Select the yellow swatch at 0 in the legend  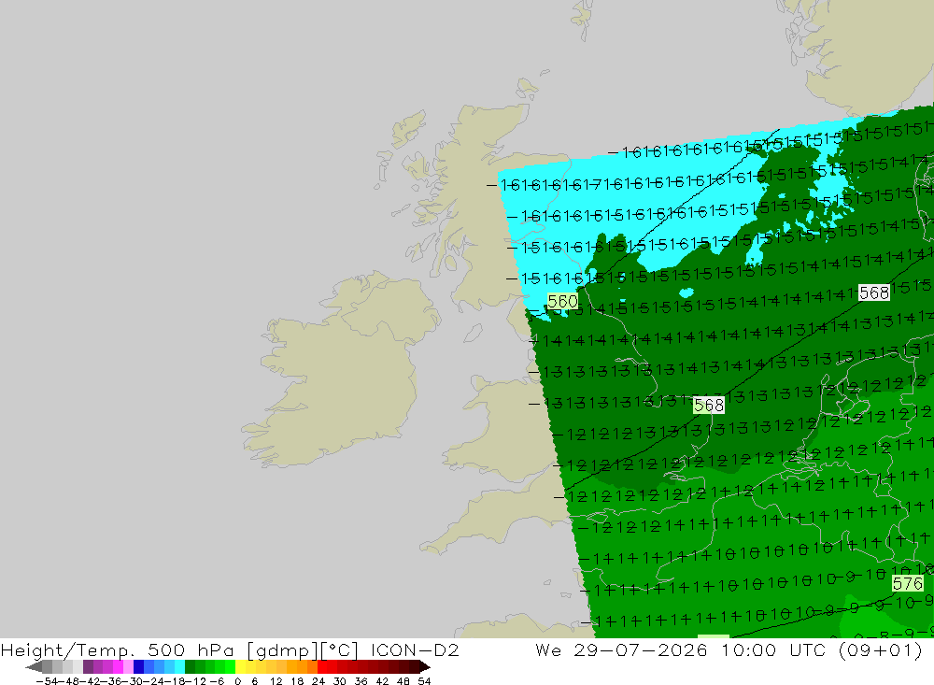click(x=241, y=667)
